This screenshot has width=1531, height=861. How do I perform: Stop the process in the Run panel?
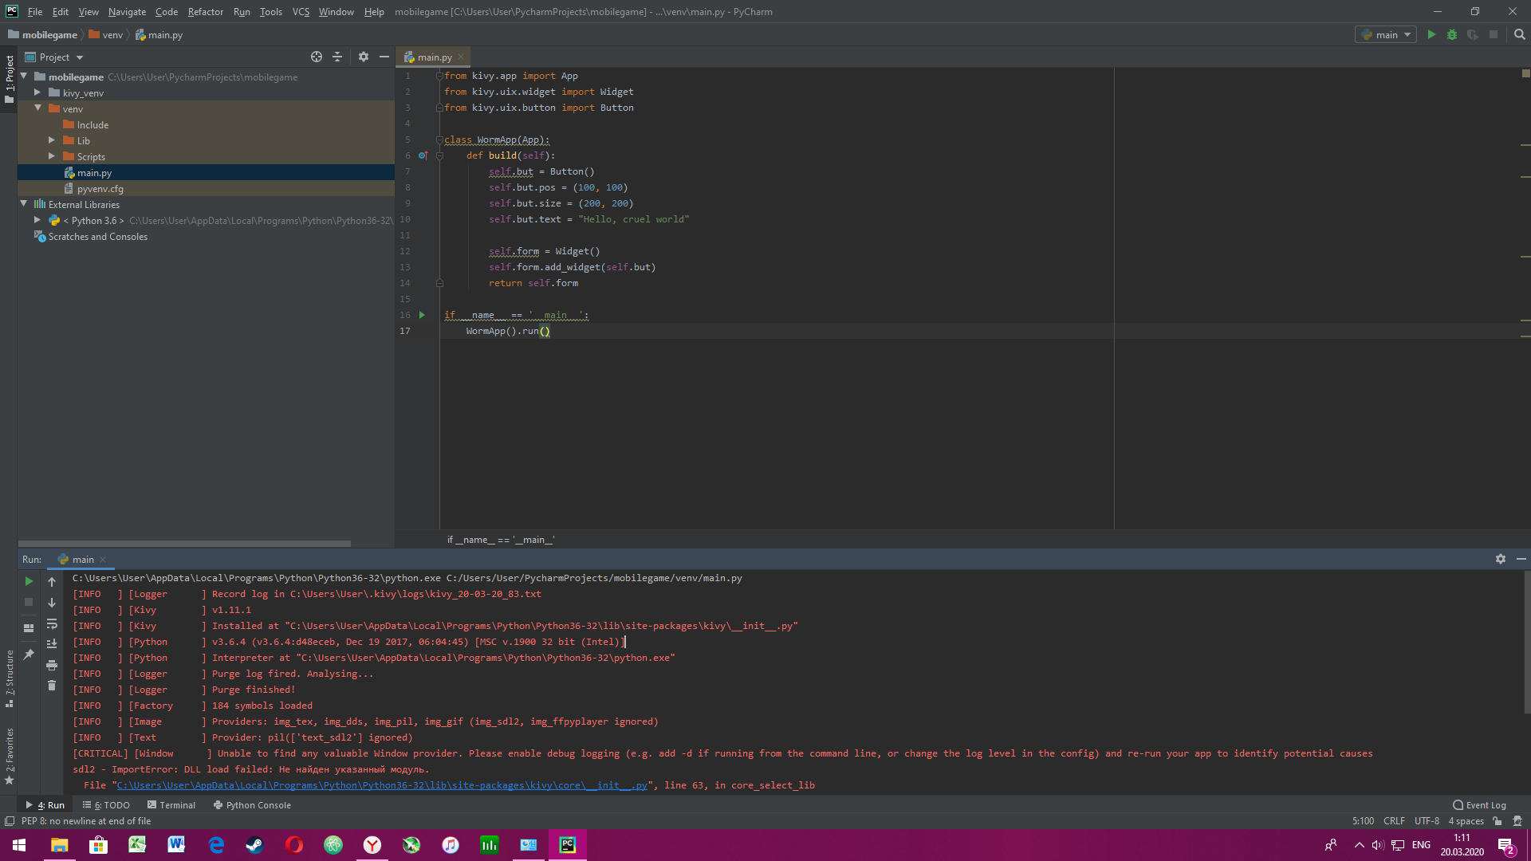click(29, 602)
